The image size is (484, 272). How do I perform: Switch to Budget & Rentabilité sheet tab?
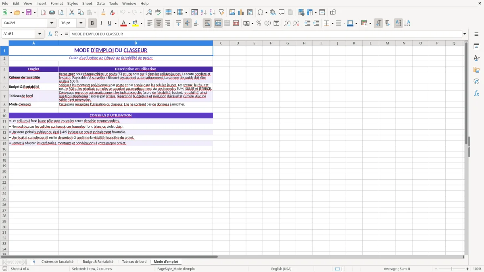point(98,262)
